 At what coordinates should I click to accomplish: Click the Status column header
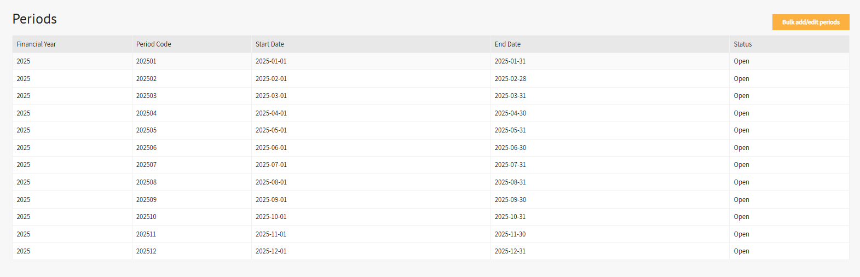click(x=742, y=44)
